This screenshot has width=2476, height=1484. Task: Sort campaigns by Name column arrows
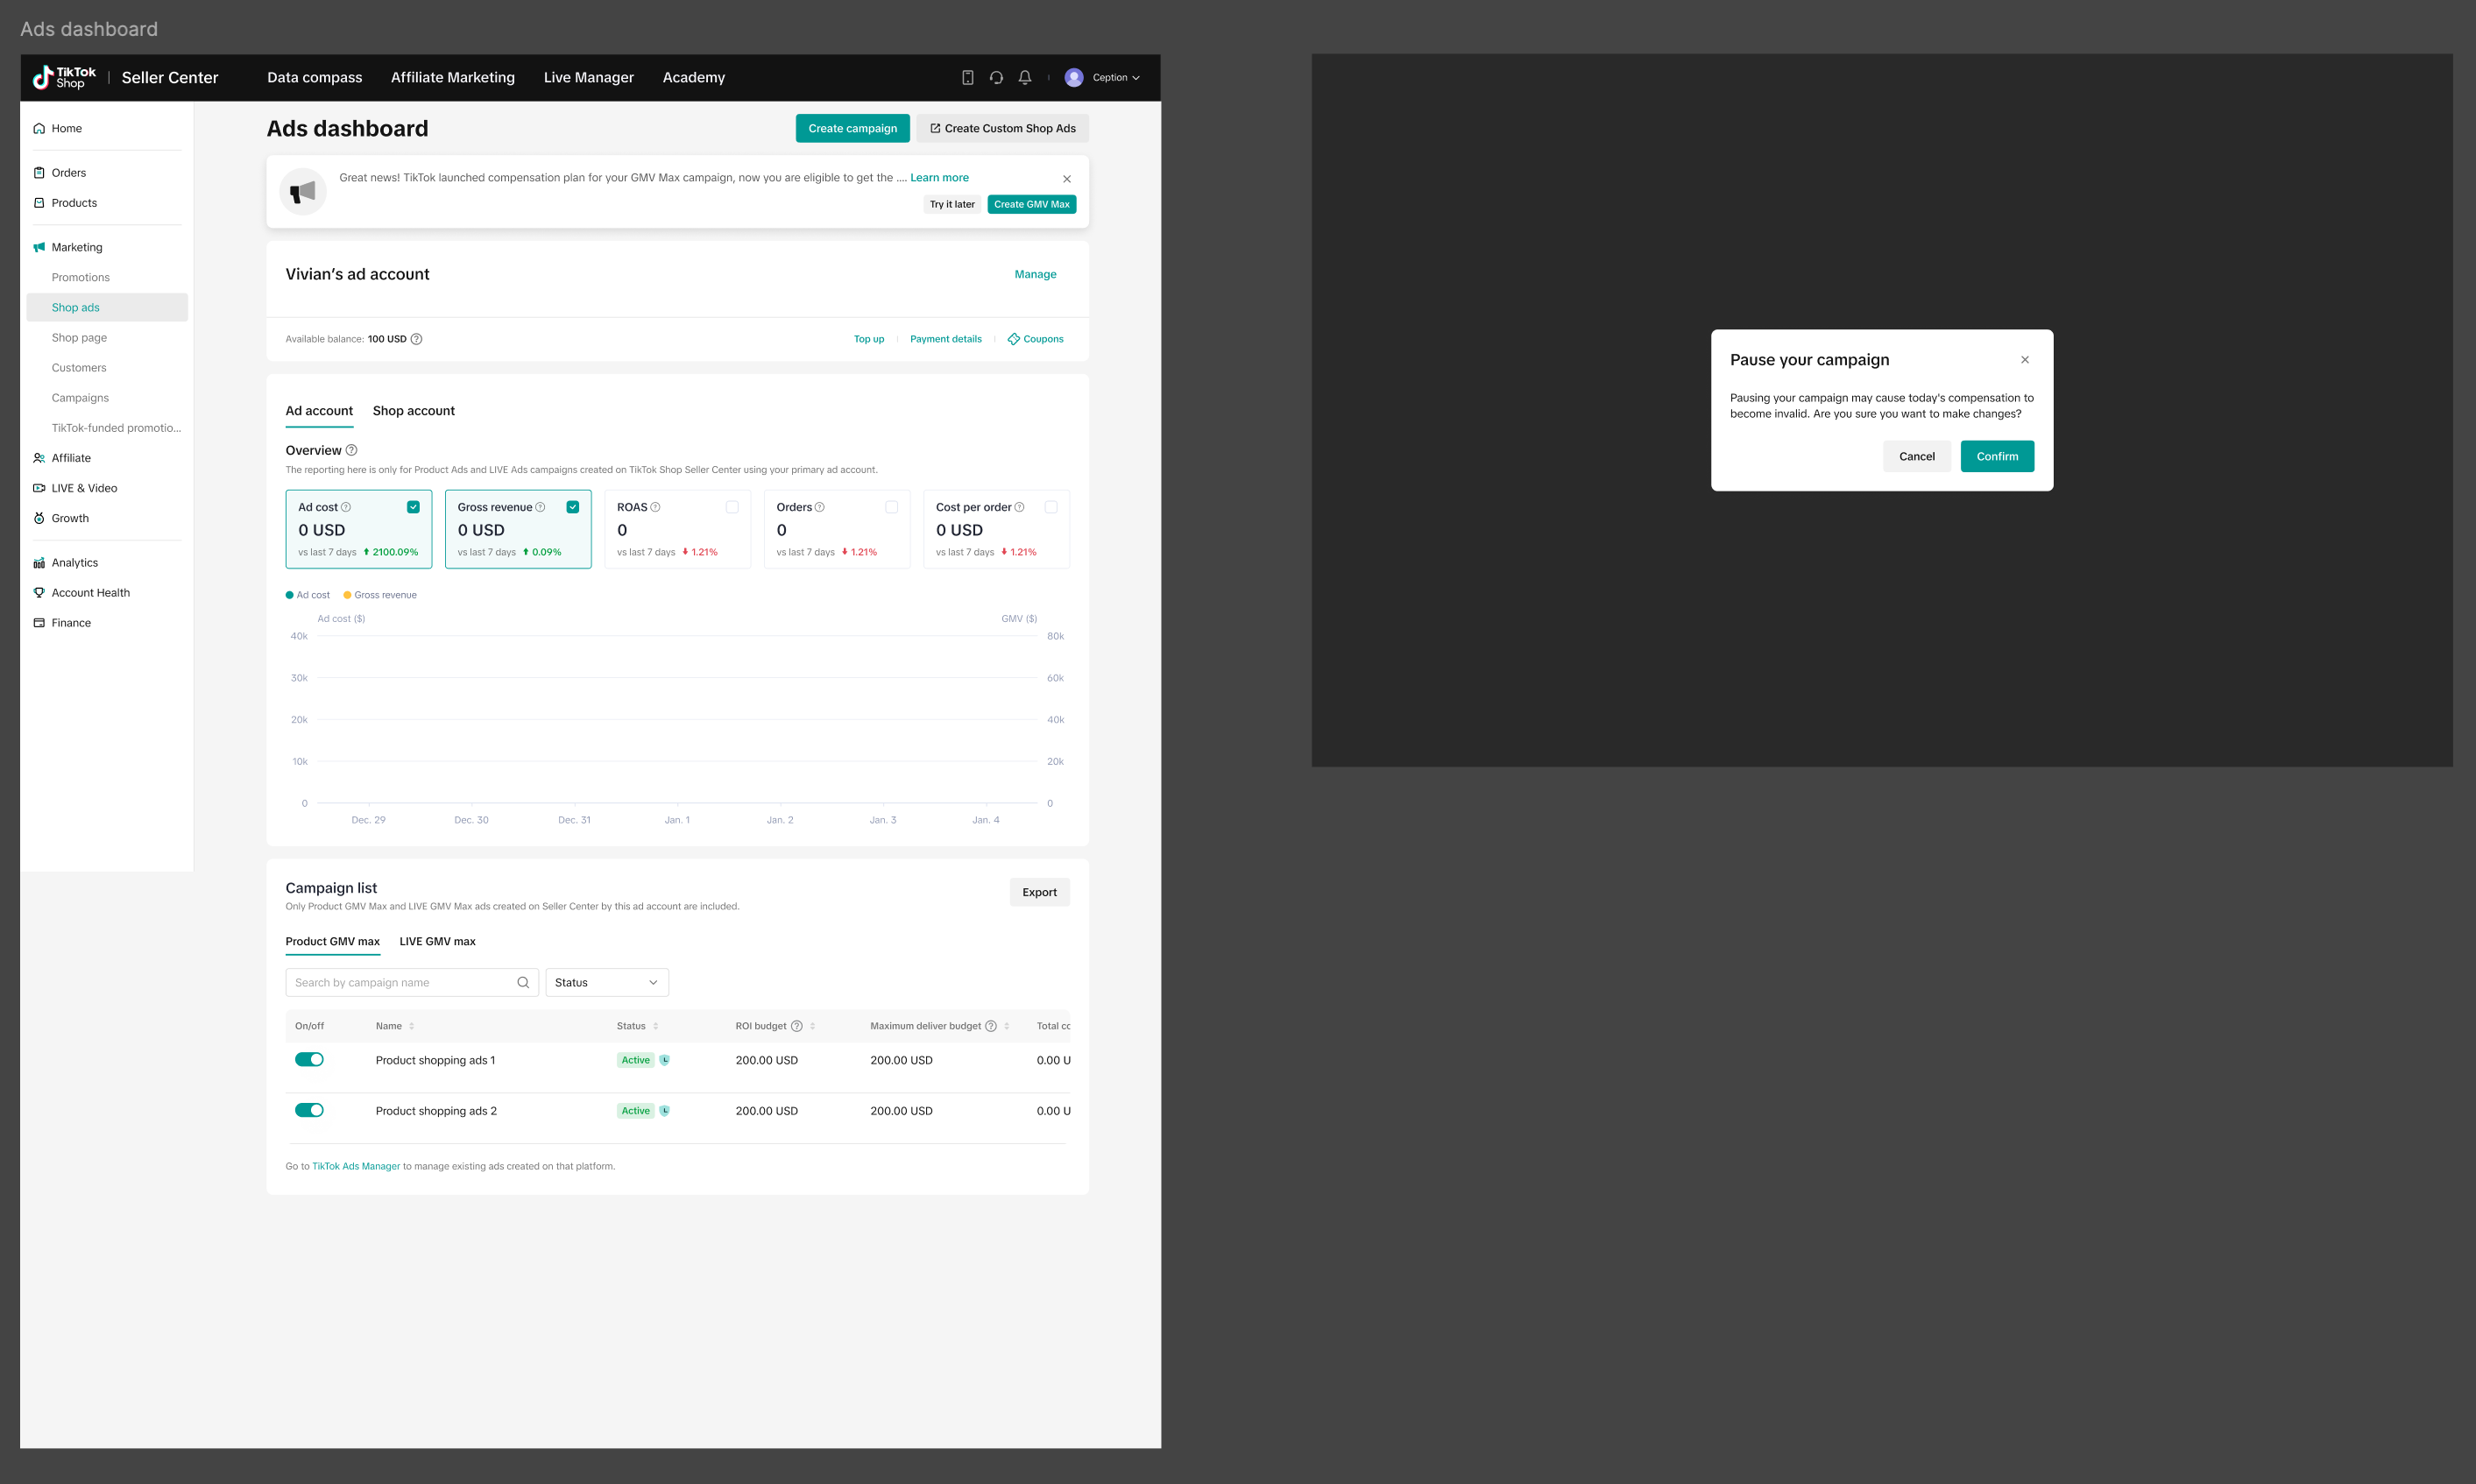pos(411,1026)
